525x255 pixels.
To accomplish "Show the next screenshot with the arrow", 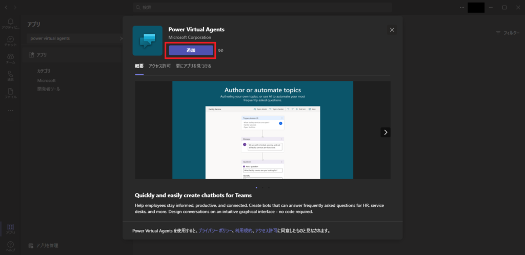I will [x=386, y=132].
